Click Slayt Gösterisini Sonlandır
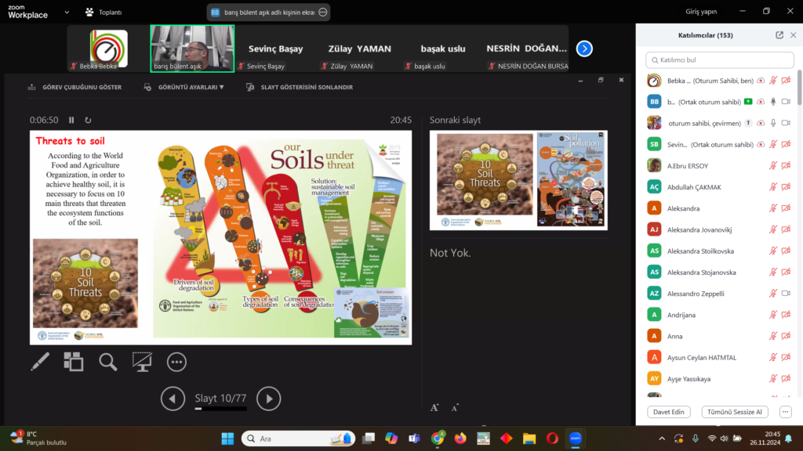The width and height of the screenshot is (803, 451). [x=300, y=88]
